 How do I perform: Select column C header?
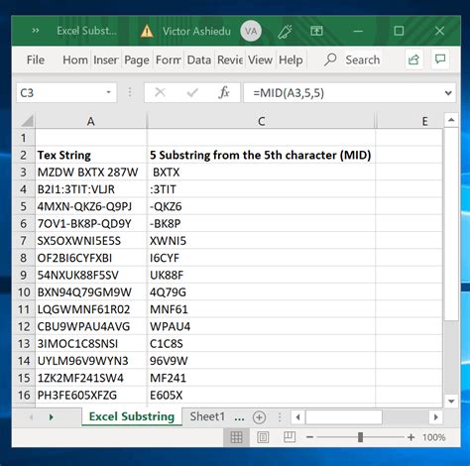click(262, 121)
